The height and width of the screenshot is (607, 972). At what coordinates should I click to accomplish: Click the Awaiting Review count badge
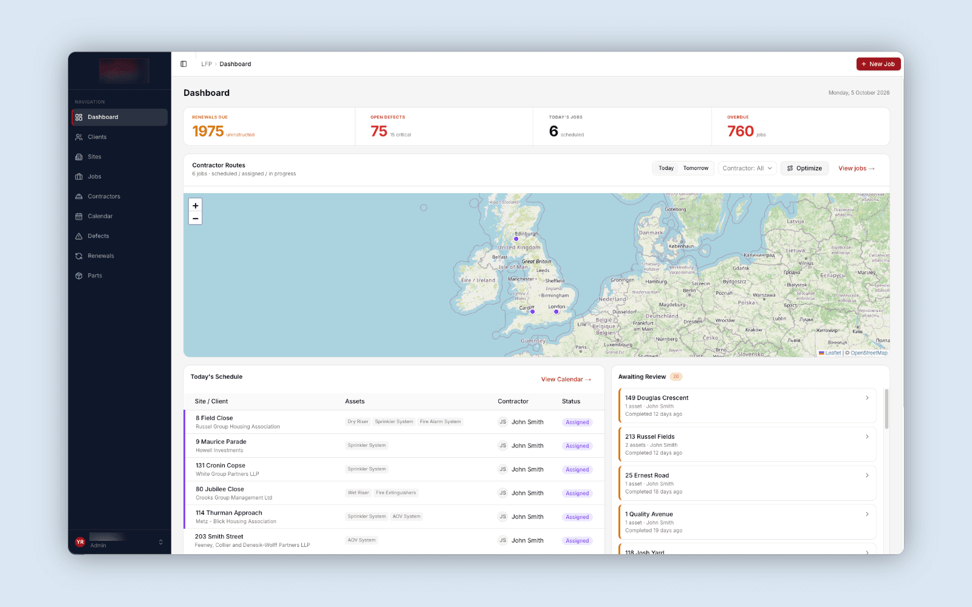676,376
